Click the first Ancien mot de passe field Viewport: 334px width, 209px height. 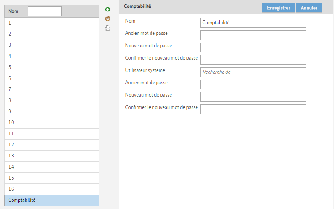click(253, 35)
